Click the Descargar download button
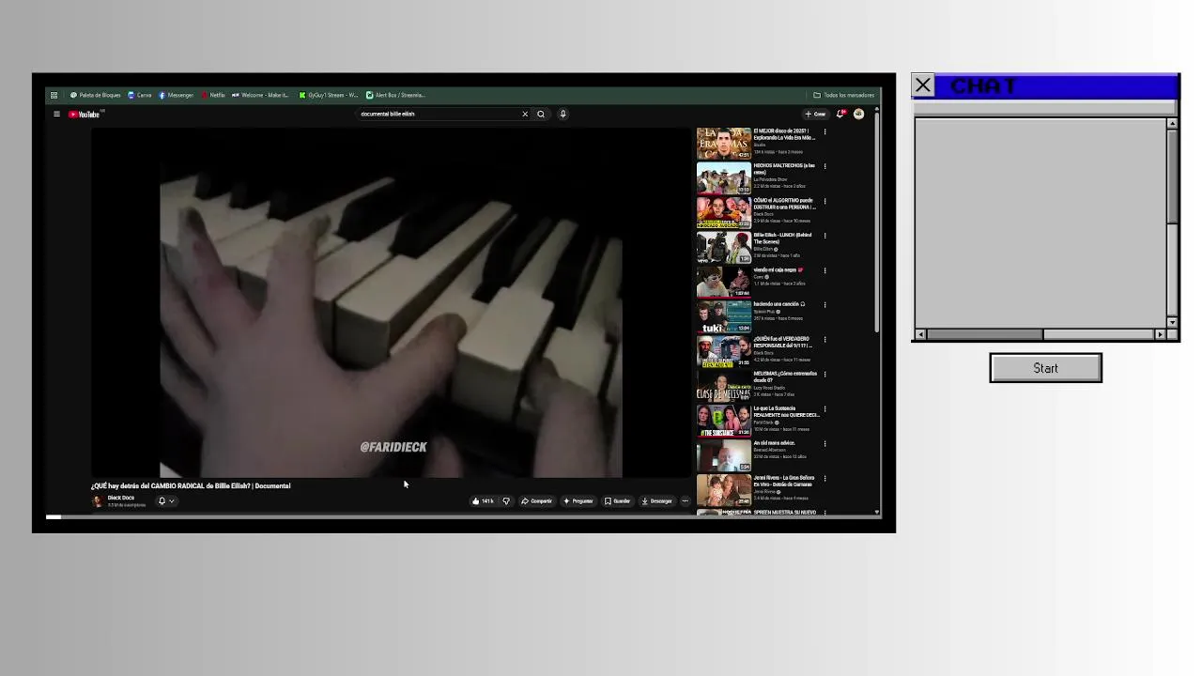The height and width of the screenshot is (676, 1202). (656, 501)
